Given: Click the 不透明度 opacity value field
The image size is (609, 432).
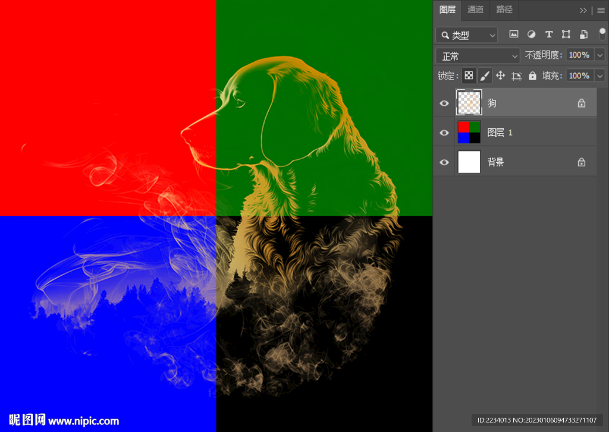Looking at the screenshot, I should point(580,55).
